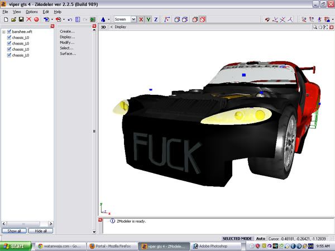The height and width of the screenshot is (251, 335).
Task: Open the dropdown arrow beside blue cone
Action: point(109,20)
